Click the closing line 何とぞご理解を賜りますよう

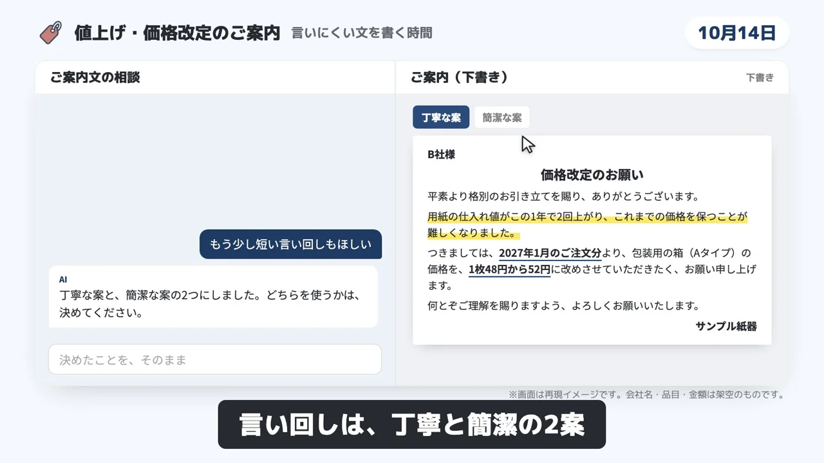(x=563, y=305)
